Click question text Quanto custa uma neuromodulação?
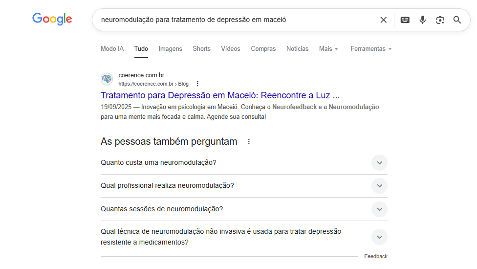 tap(158, 162)
